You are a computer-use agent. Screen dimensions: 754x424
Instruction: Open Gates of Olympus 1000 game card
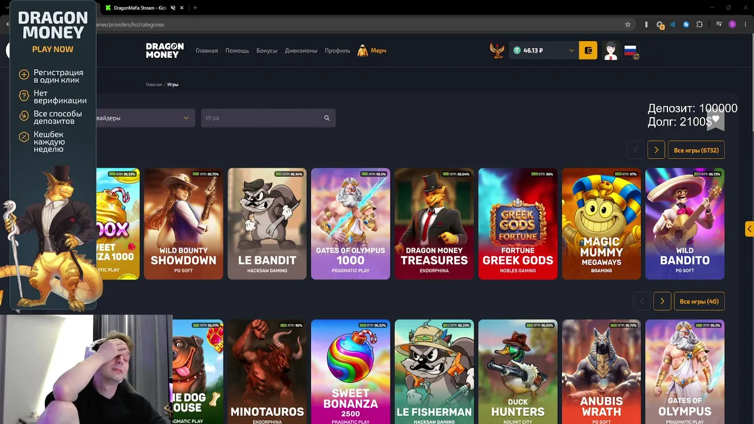click(x=350, y=224)
